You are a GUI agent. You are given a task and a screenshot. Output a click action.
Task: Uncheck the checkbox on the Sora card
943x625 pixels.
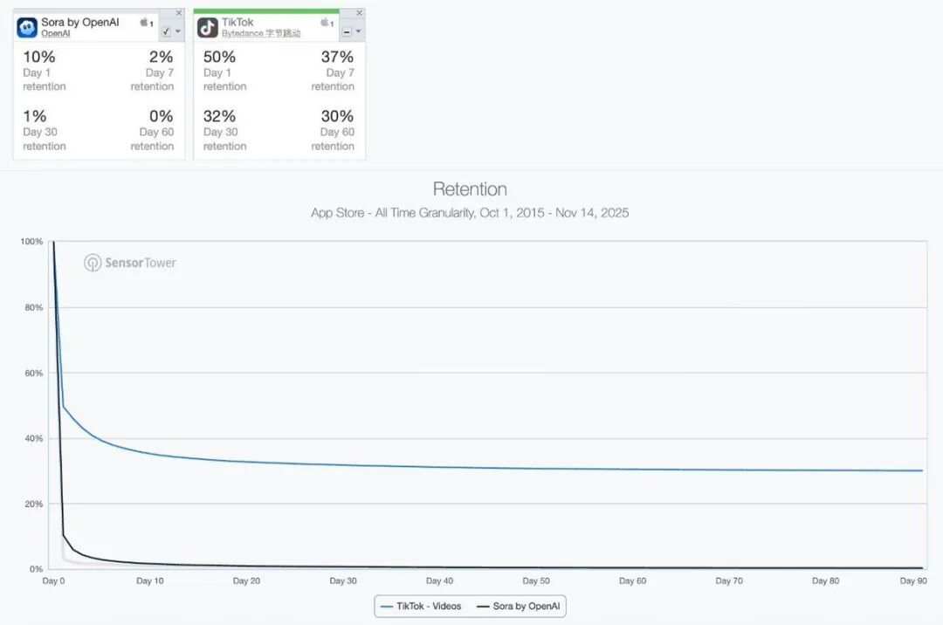point(165,32)
